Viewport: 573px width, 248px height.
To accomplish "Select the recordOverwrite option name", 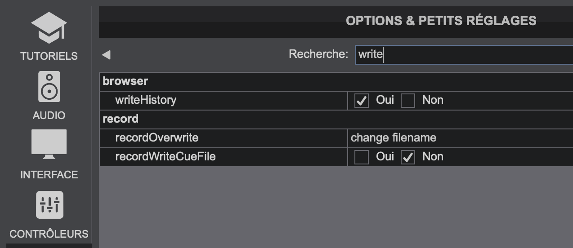I will 157,137.
